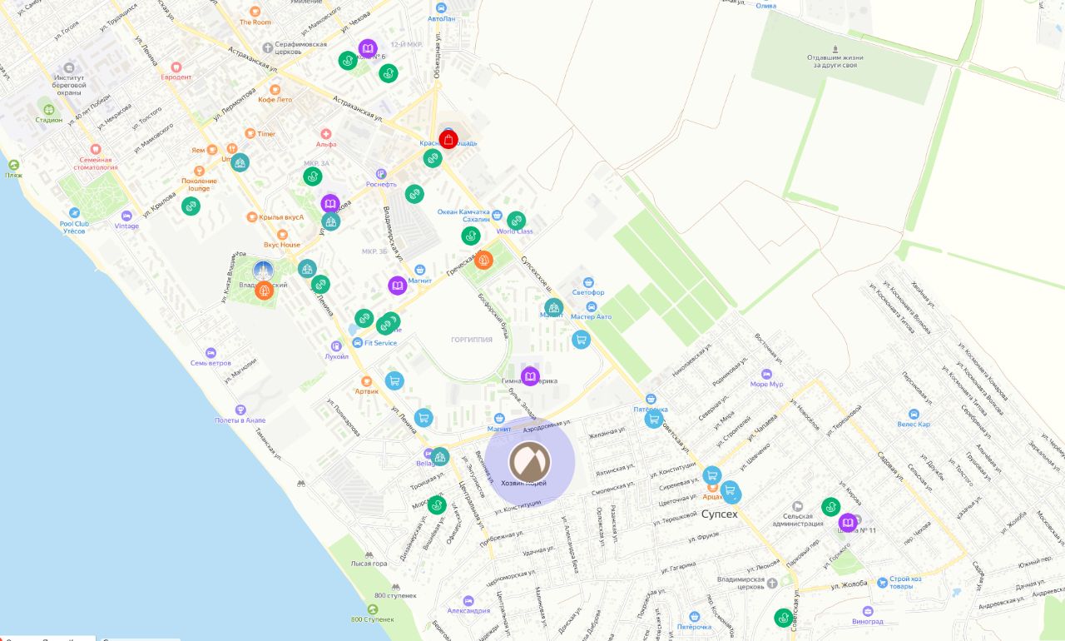
Task: Click the Лукойл gas station icon
Action: click(x=336, y=345)
